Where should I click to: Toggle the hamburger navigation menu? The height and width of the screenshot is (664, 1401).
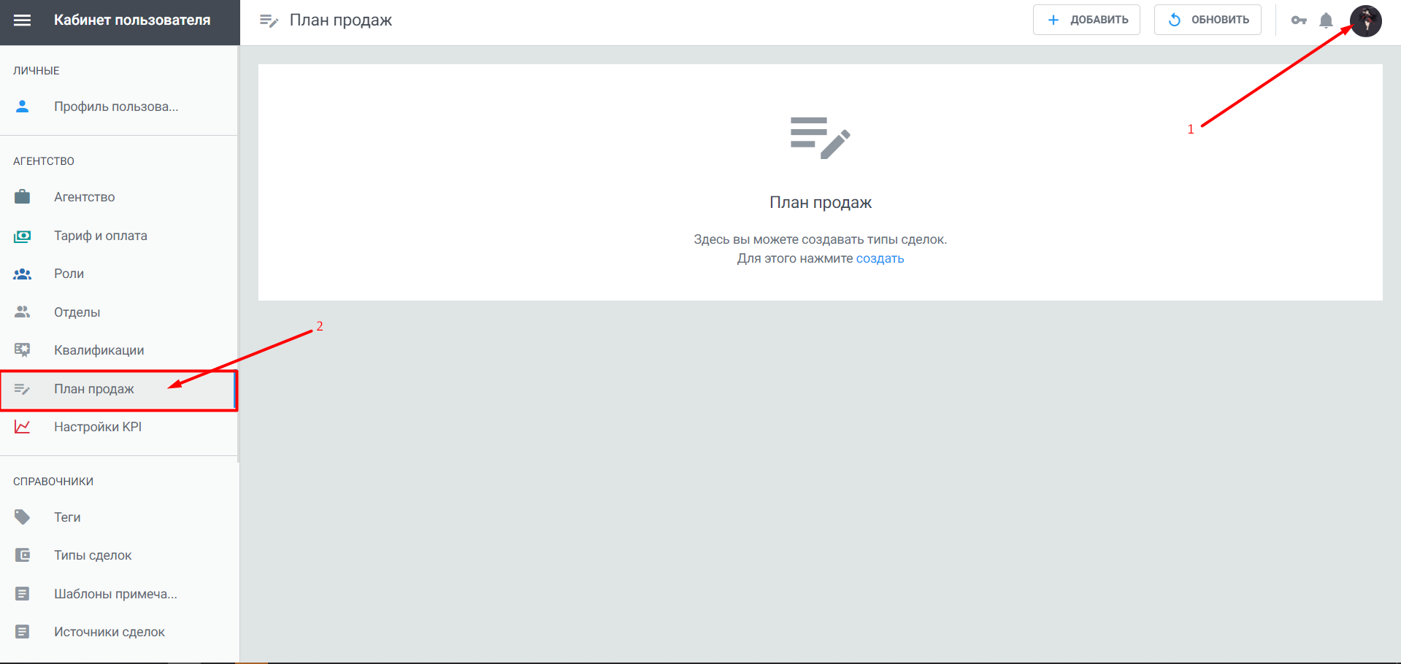23,20
